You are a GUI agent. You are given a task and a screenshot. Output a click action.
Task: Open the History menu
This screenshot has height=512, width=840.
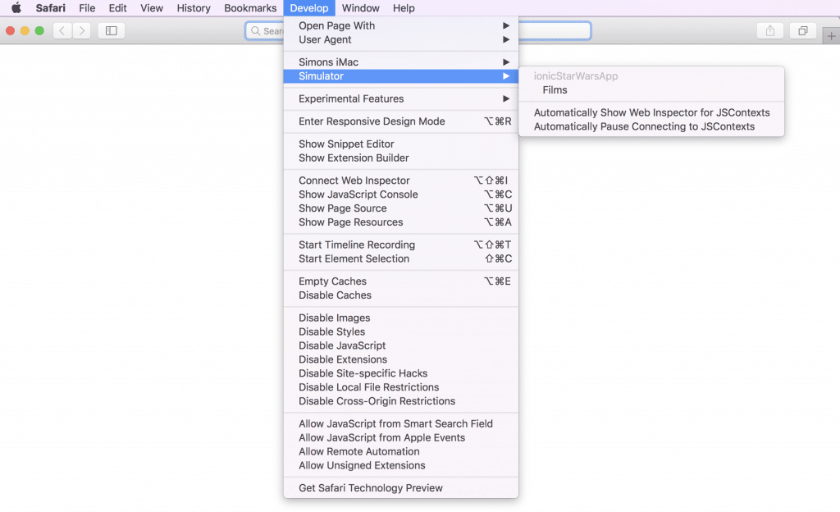pyautogui.click(x=194, y=8)
